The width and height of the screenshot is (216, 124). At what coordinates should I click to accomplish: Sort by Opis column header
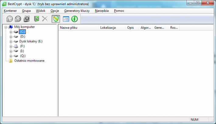pyautogui.click(x=132, y=28)
